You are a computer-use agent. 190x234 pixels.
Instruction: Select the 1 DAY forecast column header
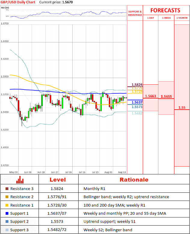pyautogui.click(x=151, y=18)
